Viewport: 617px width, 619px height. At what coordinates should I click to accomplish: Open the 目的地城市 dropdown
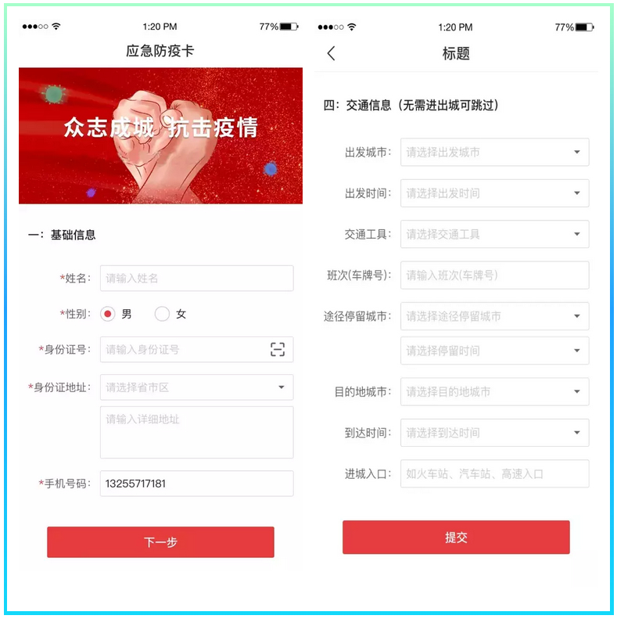495,391
